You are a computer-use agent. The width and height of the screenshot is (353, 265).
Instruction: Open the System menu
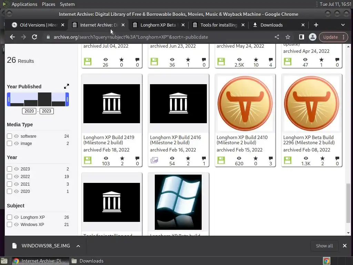(x=67, y=4)
